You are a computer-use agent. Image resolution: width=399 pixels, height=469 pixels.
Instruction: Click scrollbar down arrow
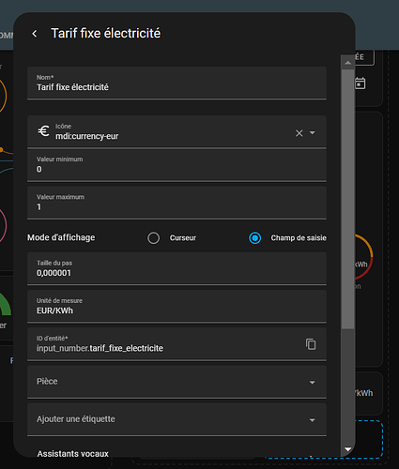pyautogui.click(x=347, y=449)
